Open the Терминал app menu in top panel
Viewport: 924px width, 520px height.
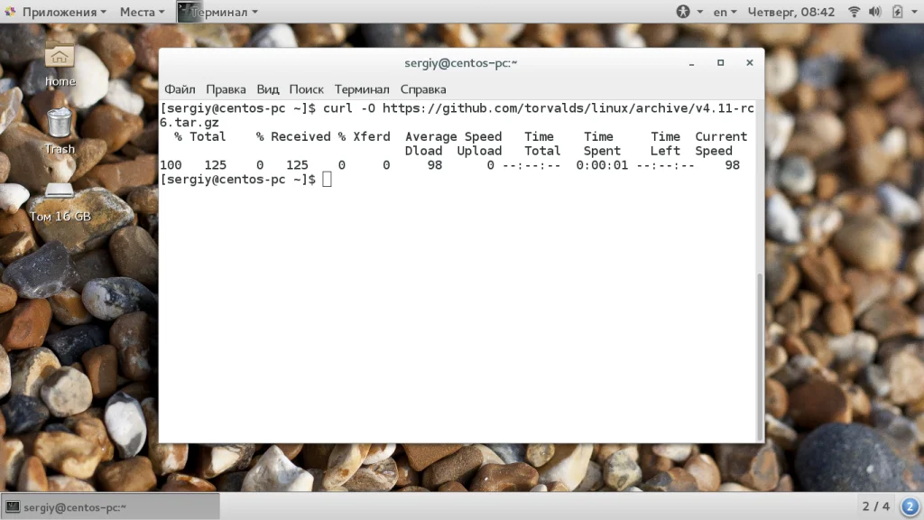point(218,12)
